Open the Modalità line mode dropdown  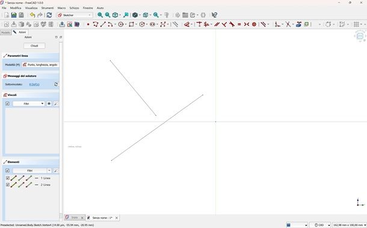40,65
